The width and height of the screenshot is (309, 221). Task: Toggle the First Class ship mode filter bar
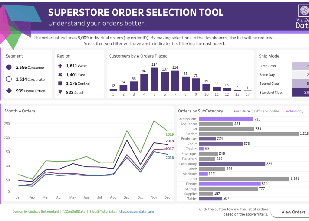pos(300,66)
